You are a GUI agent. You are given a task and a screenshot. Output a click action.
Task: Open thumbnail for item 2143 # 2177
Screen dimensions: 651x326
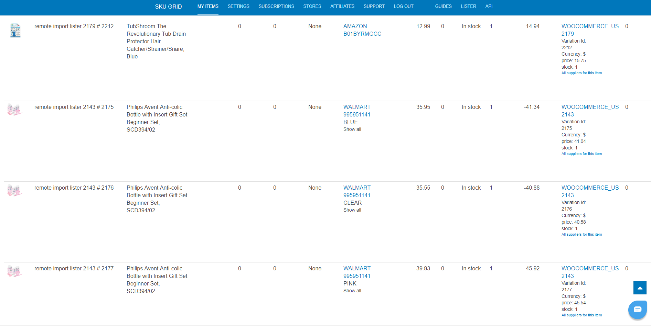(15, 271)
